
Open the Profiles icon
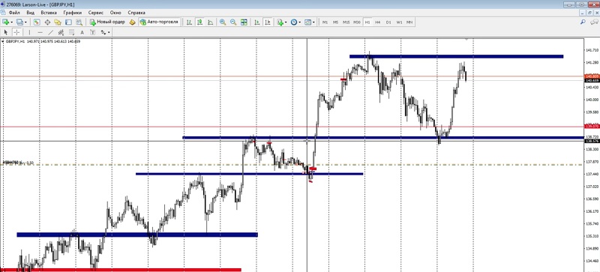pyautogui.click(x=19, y=22)
